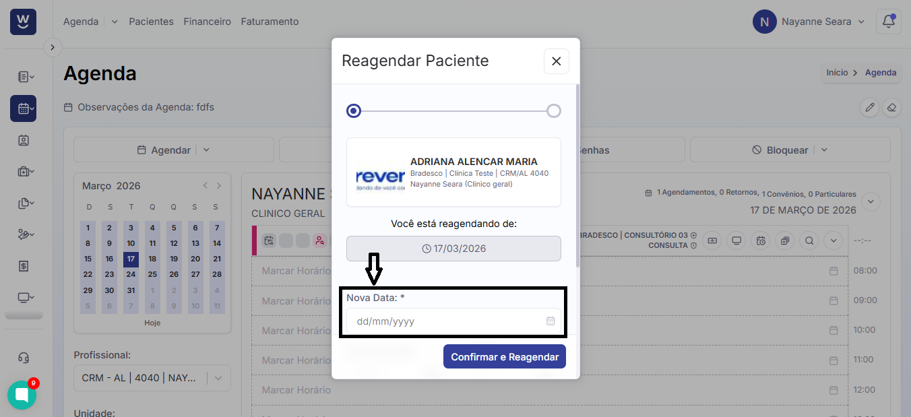Go to next month in mini calendar

(219, 185)
